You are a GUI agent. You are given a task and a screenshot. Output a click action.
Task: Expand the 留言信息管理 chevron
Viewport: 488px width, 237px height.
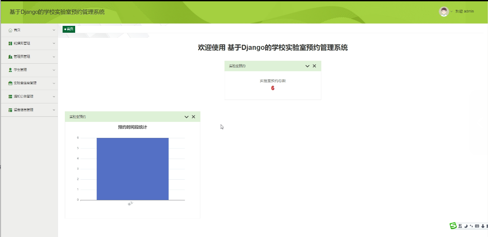tap(54, 110)
